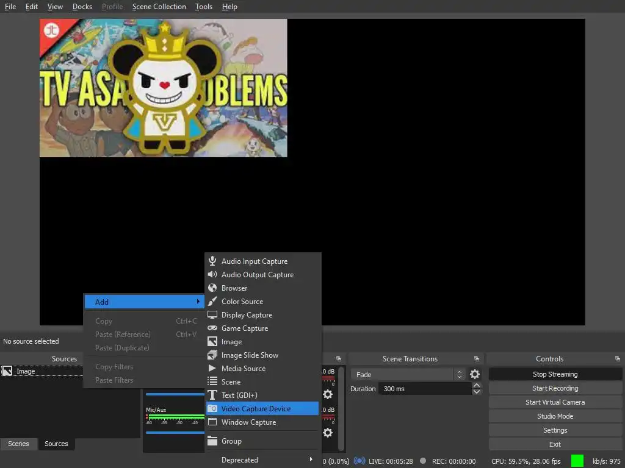Select Window Capture source type
The image size is (625, 468).
coord(262,422)
